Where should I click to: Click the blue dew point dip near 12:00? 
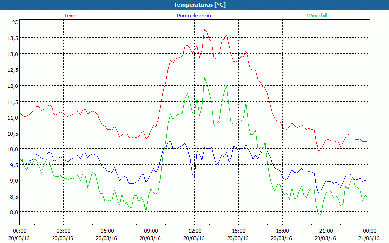(x=194, y=177)
